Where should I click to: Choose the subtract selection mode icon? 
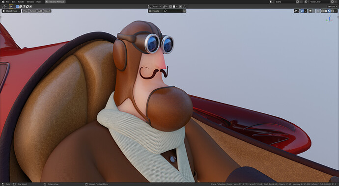[x=24, y=6]
